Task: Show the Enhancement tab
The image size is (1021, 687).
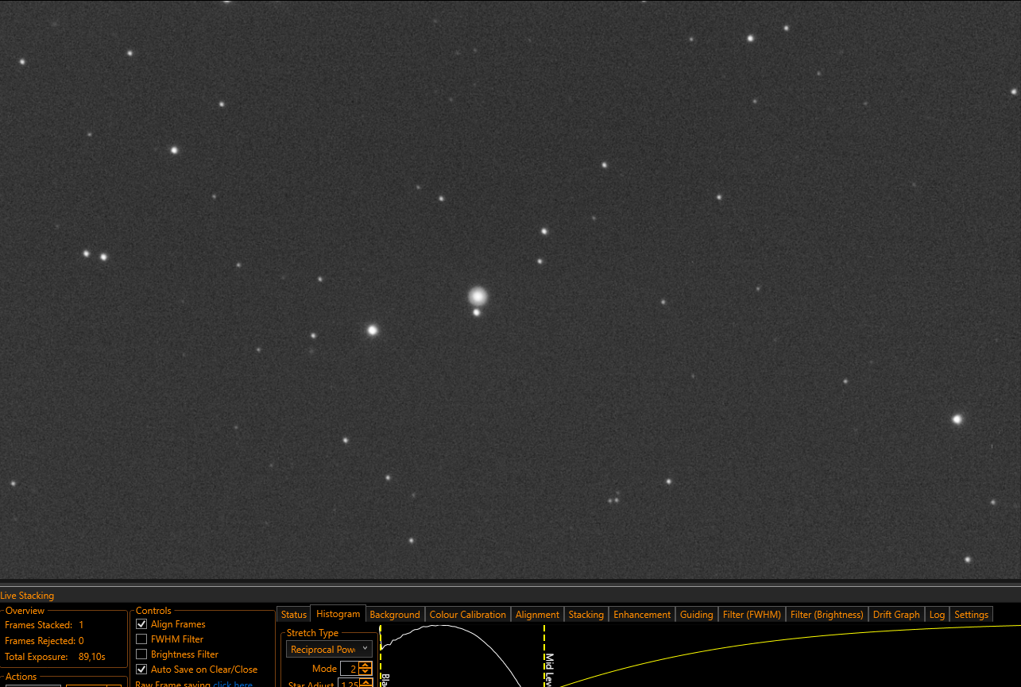Action: point(642,615)
